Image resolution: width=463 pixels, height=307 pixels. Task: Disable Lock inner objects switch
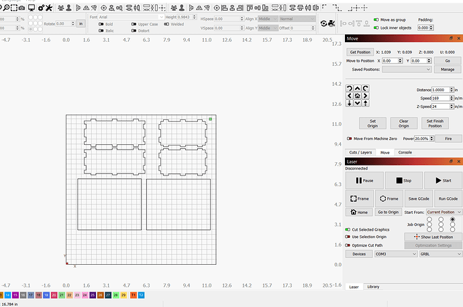pyautogui.click(x=376, y=27)
